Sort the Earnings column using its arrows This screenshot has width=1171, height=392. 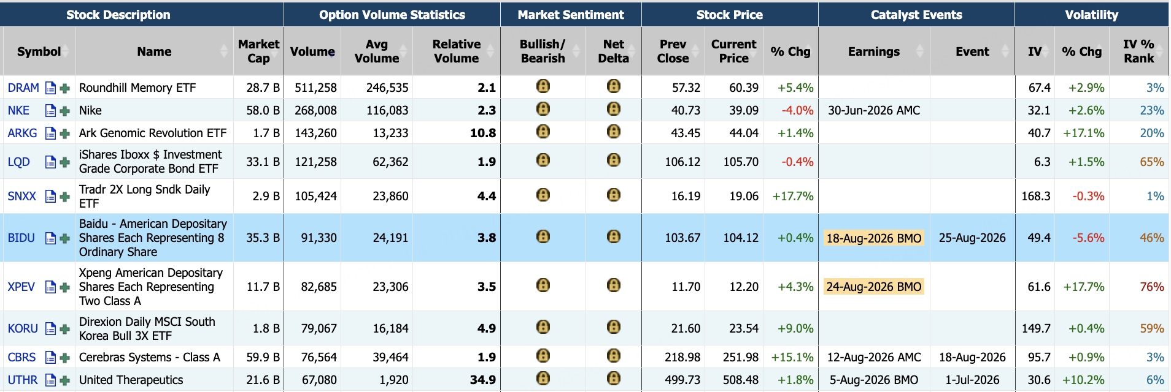919,51
